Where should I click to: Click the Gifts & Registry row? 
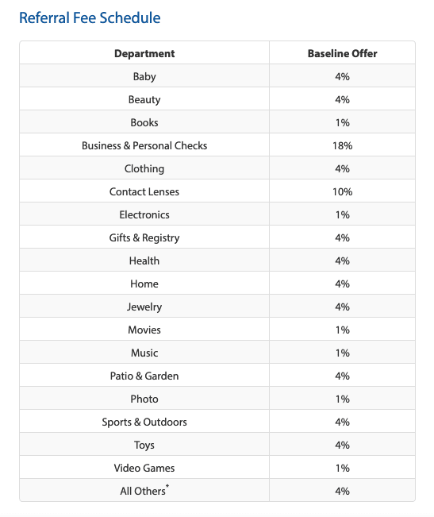(x=217, y=237)
